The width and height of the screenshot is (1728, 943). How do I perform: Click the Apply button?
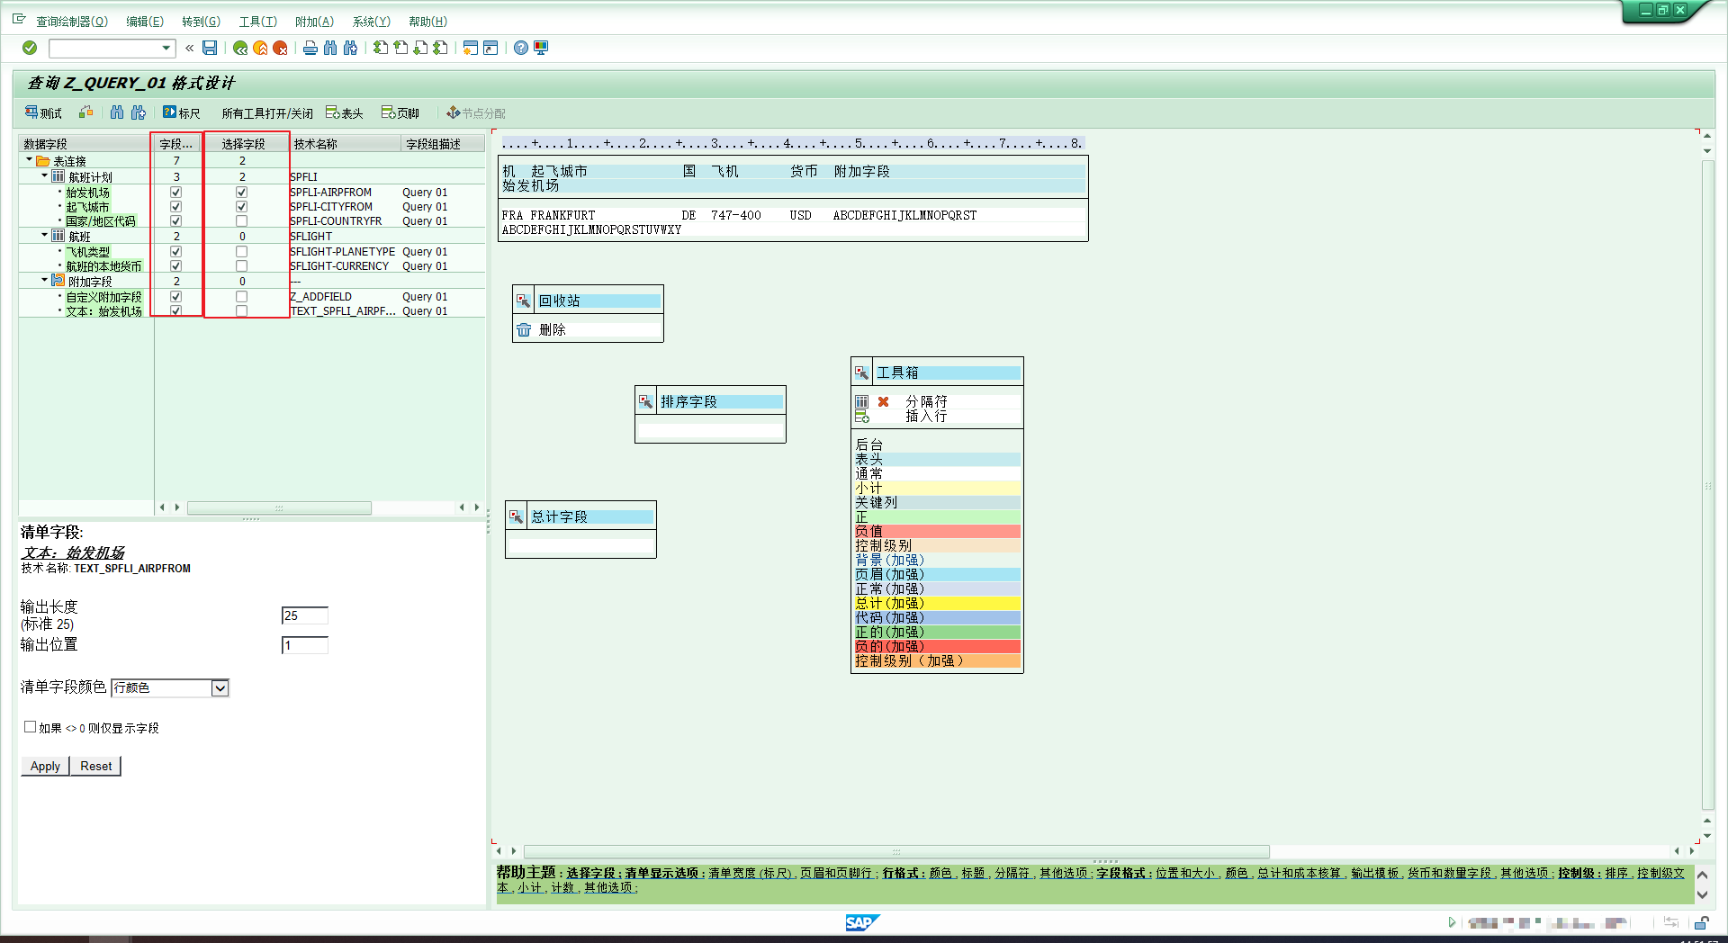[45, 767]
